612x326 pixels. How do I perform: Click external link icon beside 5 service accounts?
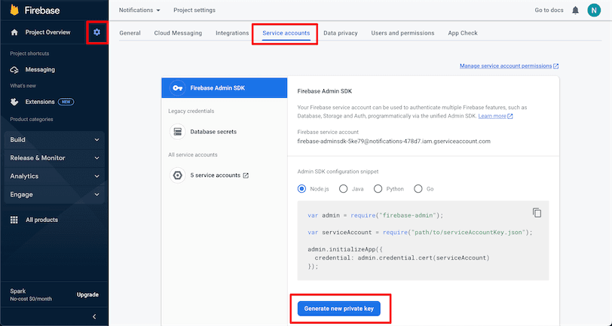pos(246,175)
